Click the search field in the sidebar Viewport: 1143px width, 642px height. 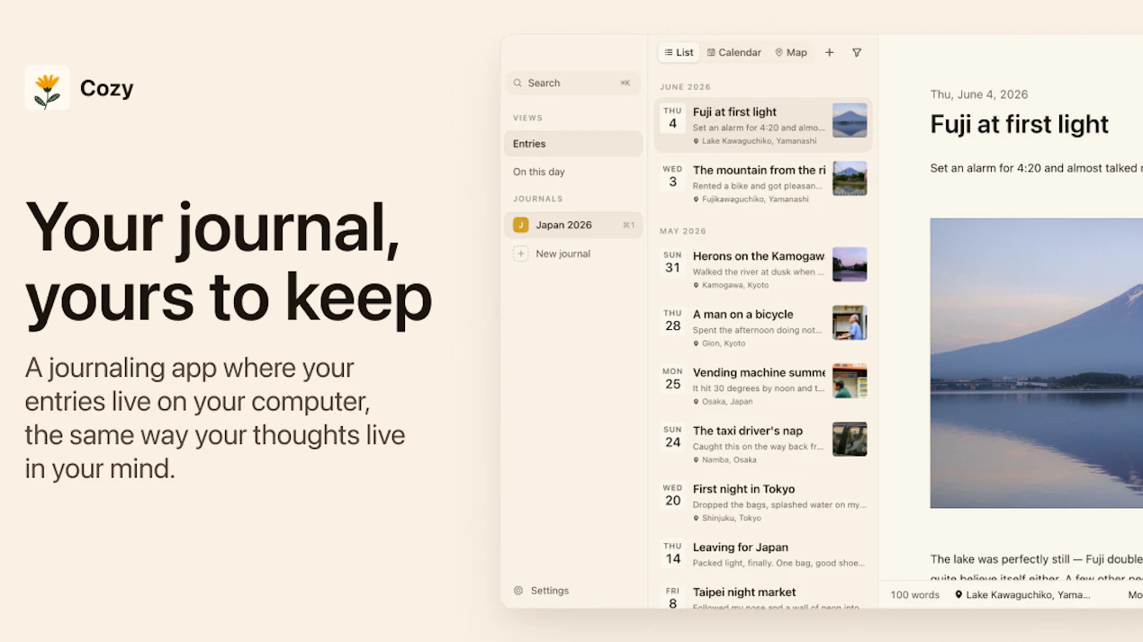573,83
